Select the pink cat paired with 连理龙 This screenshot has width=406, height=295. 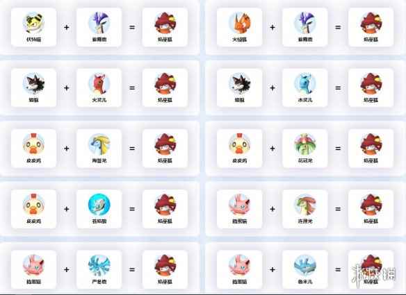pos(240,204)
